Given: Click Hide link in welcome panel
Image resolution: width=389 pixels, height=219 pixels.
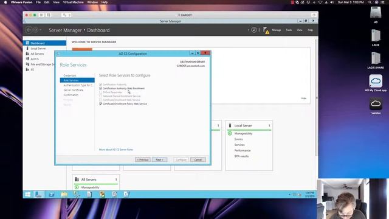Looking at the screenshot, I should click(304, 99).
